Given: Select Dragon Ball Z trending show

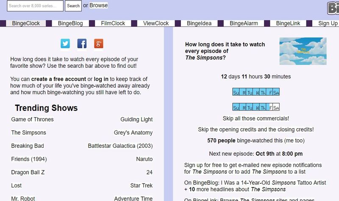Looking at the screenshot, I should coord(28,172).
